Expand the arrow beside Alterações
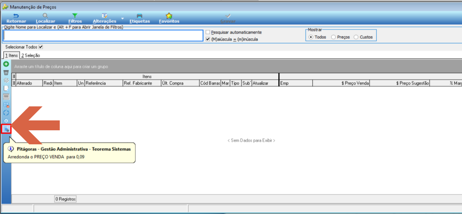This screenshot has height=214, width=462. coord(122,19)
